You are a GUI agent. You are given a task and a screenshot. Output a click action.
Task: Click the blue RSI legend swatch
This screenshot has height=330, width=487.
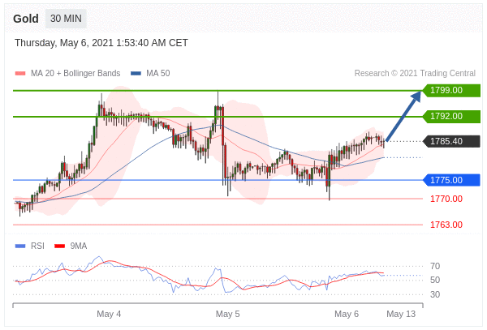pyautogui.click(x=20, y=246)
